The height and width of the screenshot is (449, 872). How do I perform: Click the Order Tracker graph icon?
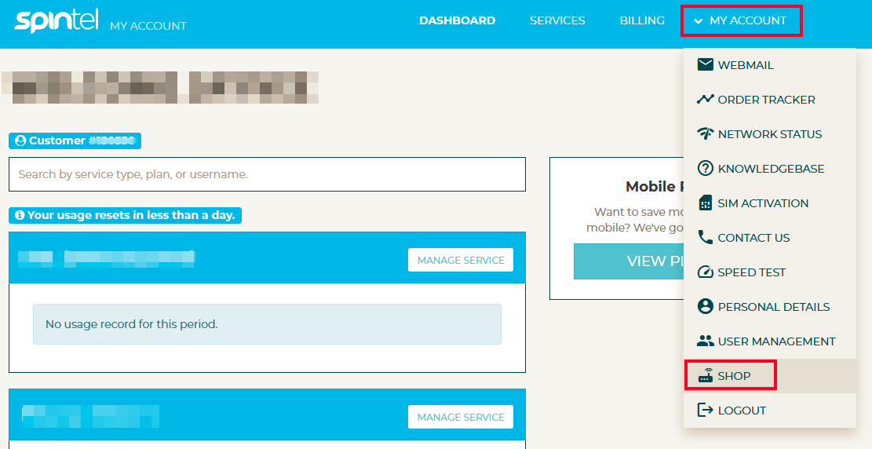click(705, 99)
